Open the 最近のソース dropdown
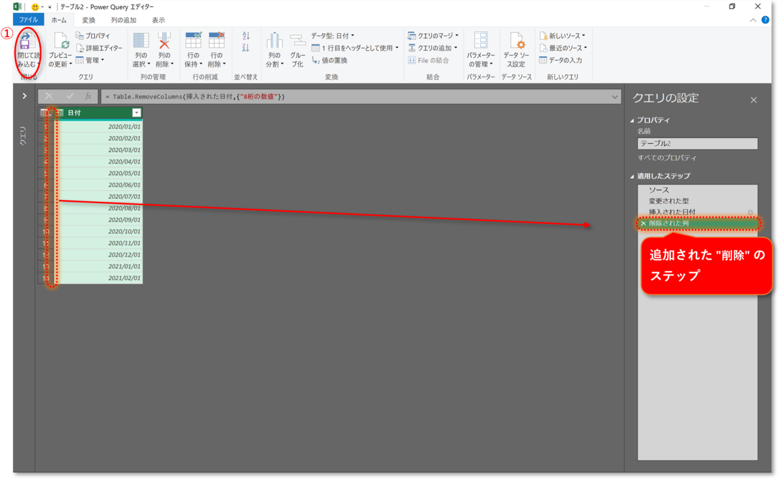 pyautogui.click(x=563, y=48)
